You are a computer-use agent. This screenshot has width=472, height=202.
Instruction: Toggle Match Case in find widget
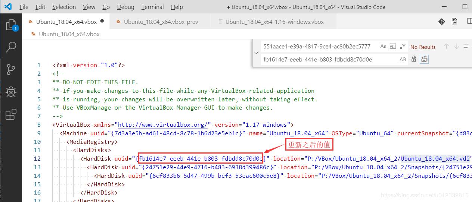[x=383, y=47]
